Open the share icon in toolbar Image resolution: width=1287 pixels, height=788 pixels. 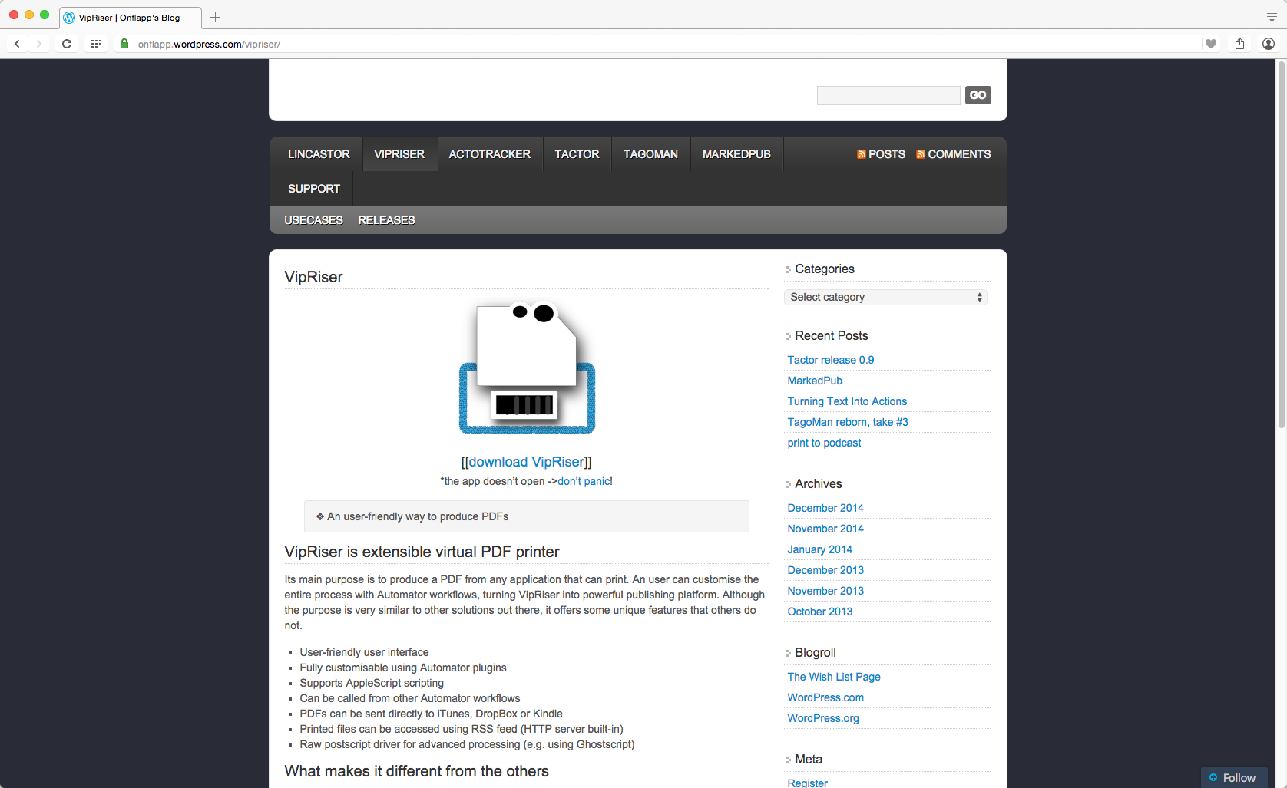[1239, 44]
